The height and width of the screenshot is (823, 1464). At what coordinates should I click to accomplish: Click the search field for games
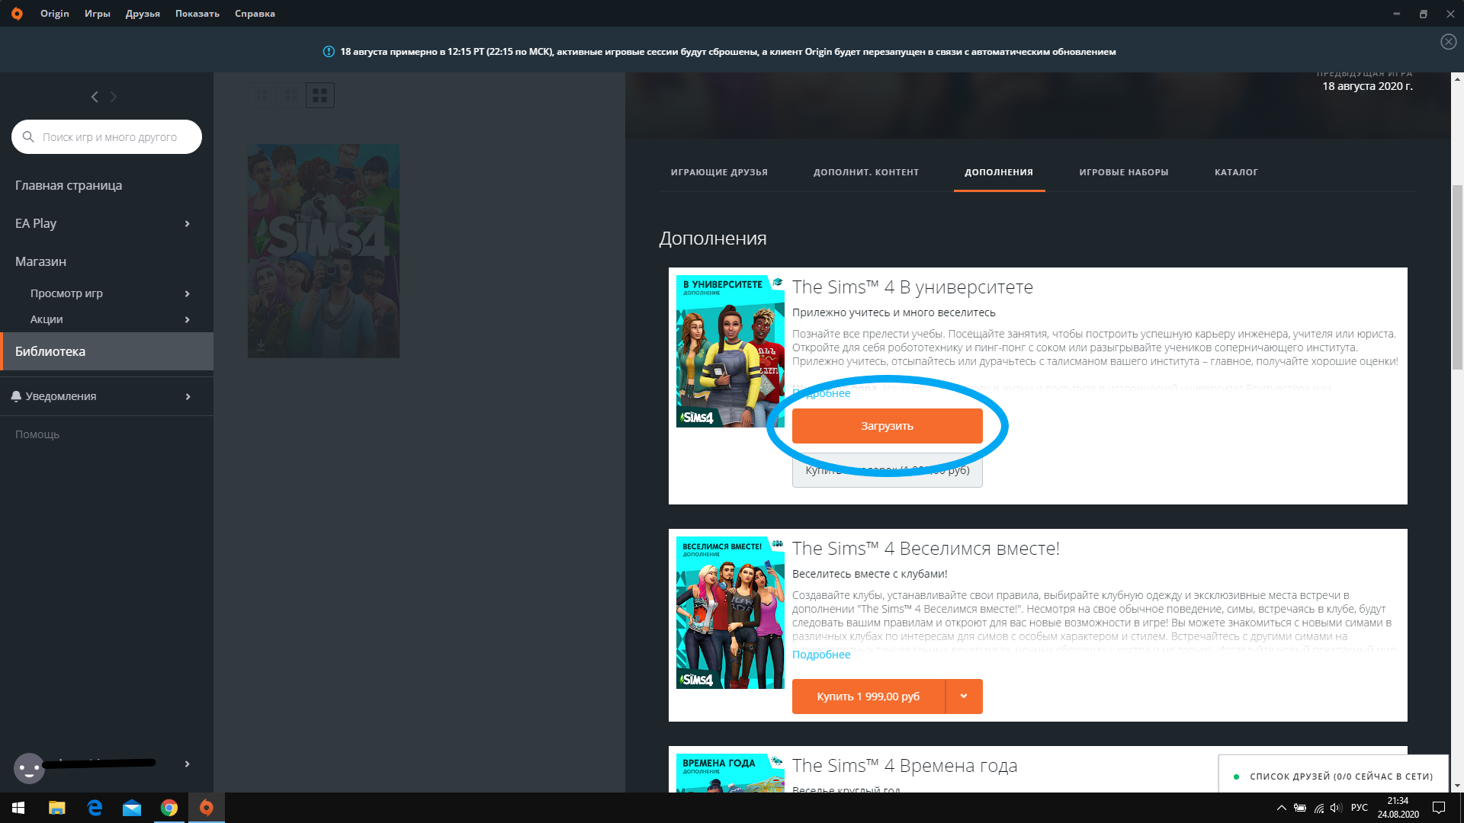pos(107,137)
